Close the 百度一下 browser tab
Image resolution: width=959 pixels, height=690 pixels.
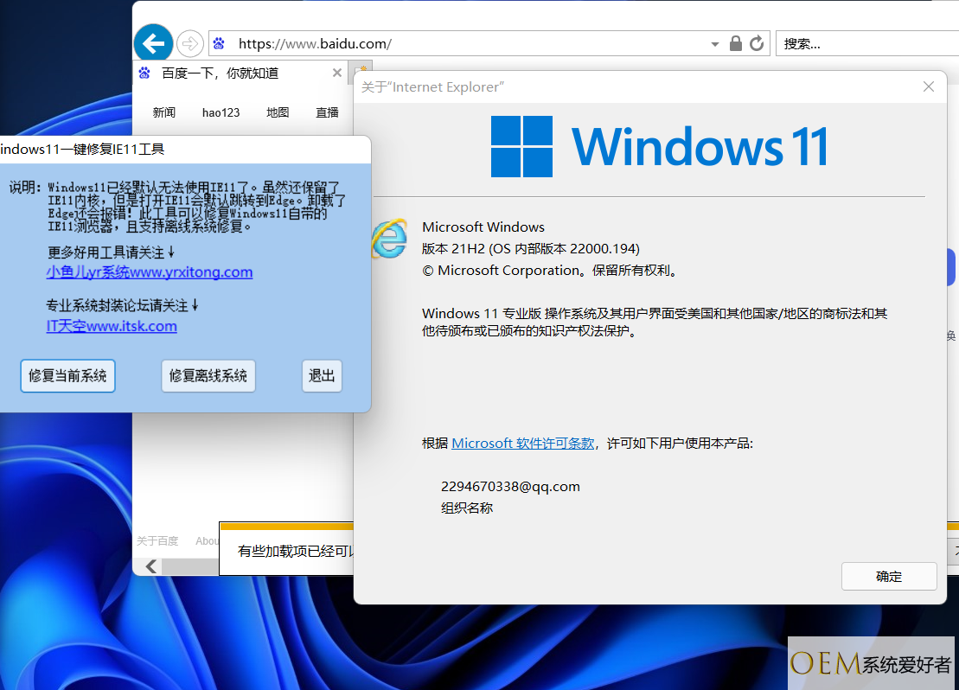click(337, 73)
